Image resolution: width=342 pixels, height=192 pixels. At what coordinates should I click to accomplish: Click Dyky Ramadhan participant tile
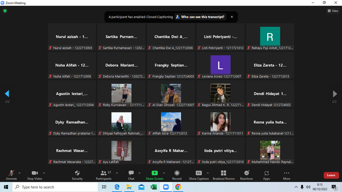click(72, 122)
